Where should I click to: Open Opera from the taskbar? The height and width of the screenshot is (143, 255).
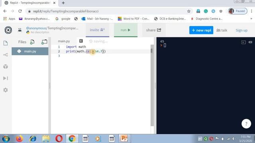point(59,139)
